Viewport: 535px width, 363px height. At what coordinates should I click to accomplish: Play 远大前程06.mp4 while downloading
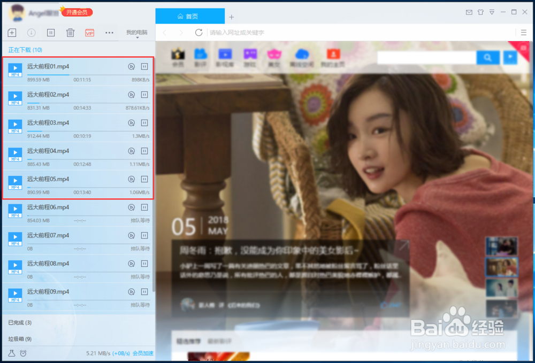tap(132, 207)
